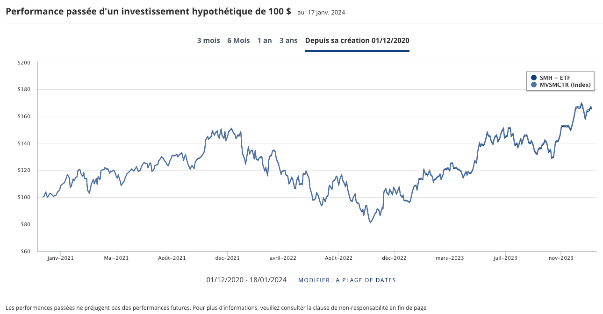Click the déc-2022 x-axis label
The image size is (603, 314).
(x=394, y=257)
